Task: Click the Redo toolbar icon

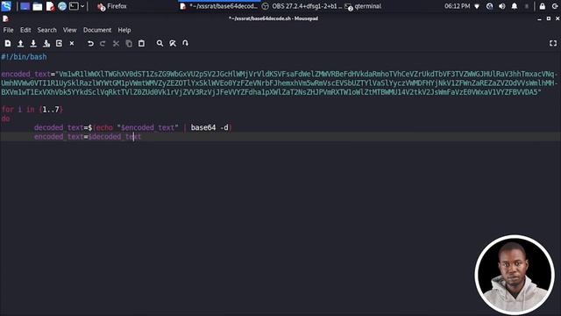Action: 103,43
